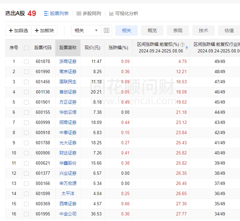Image resolution: width=240 pixels, height=221 pixels.
Task: Check the box for 首创证券 row
Action: 26,92
